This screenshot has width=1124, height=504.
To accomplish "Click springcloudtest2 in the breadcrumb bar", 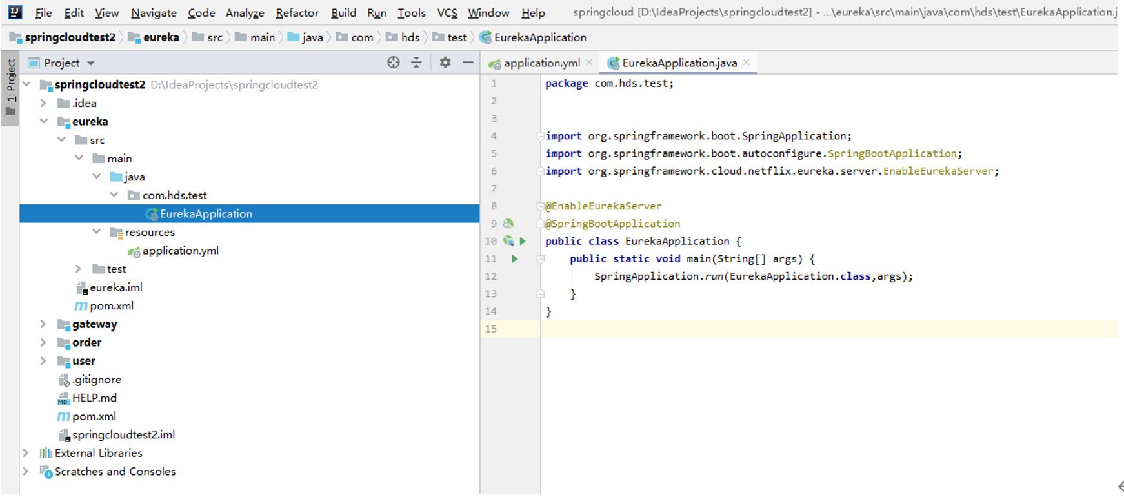I will pos(70,37).
